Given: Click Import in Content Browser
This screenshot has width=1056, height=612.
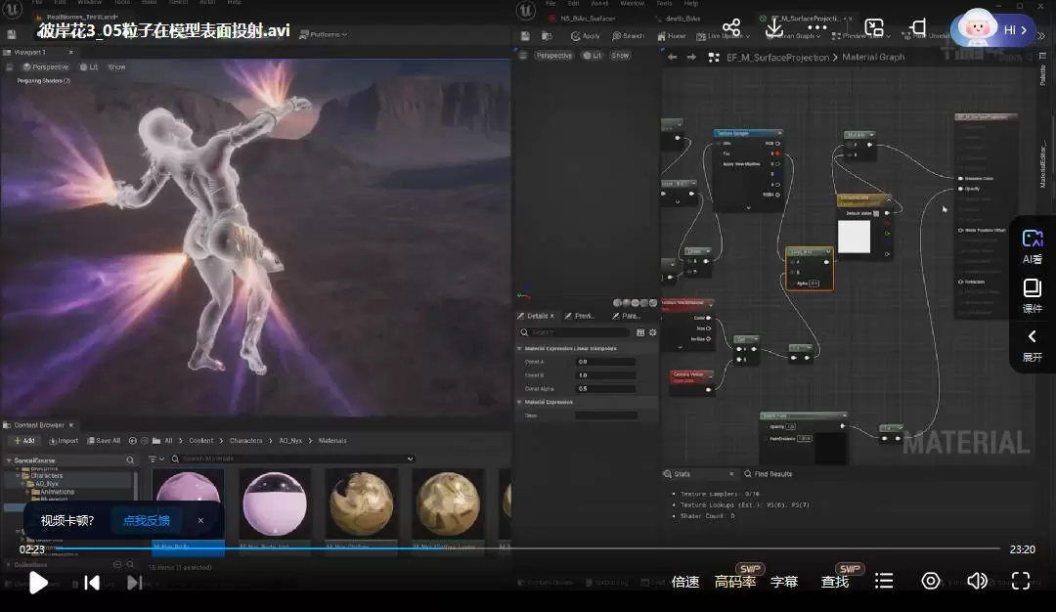Looking at the screenshot, I should (64, 440).
